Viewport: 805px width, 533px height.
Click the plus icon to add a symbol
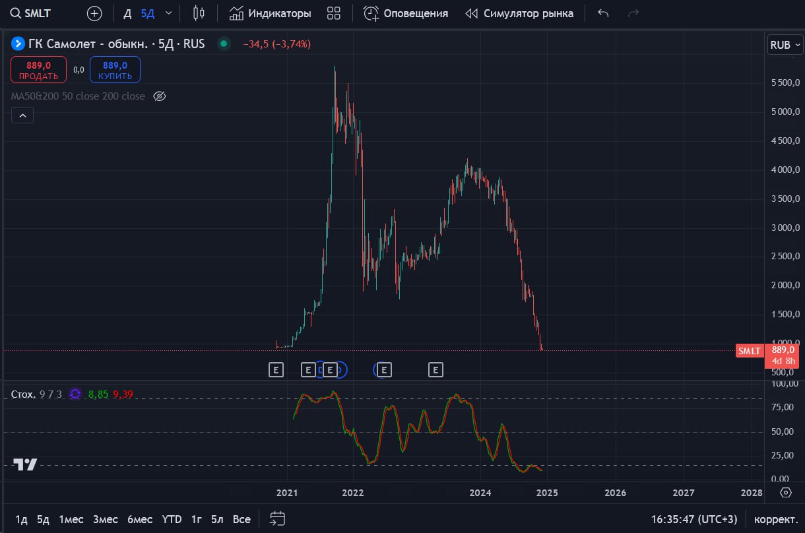click(x=94, y=13)
